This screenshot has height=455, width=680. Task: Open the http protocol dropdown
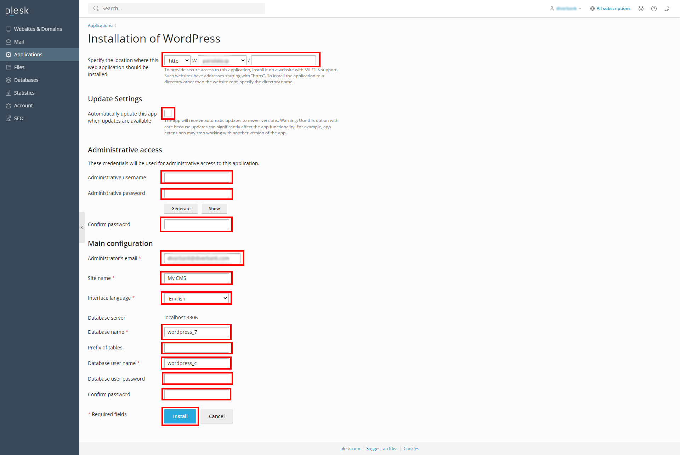177,61
